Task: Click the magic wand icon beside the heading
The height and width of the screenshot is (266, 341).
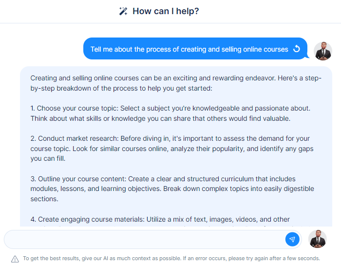Action: [123, 11]
